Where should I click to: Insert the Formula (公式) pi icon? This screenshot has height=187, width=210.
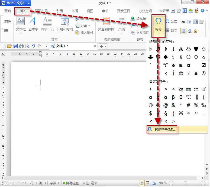168,21
